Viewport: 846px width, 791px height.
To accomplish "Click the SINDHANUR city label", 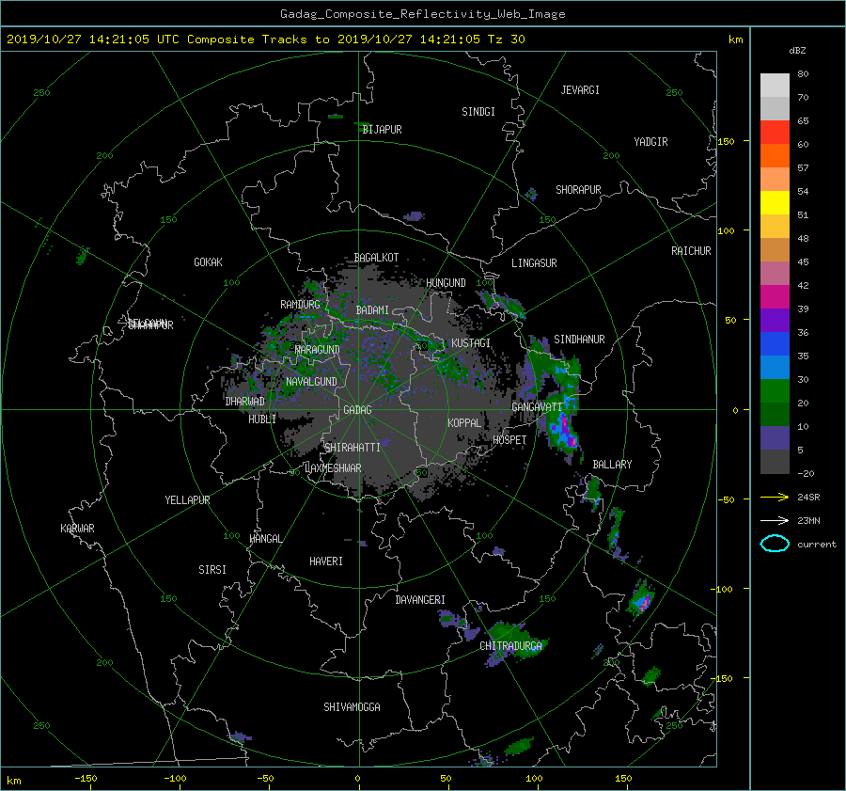I will click(x=579, y=340).
